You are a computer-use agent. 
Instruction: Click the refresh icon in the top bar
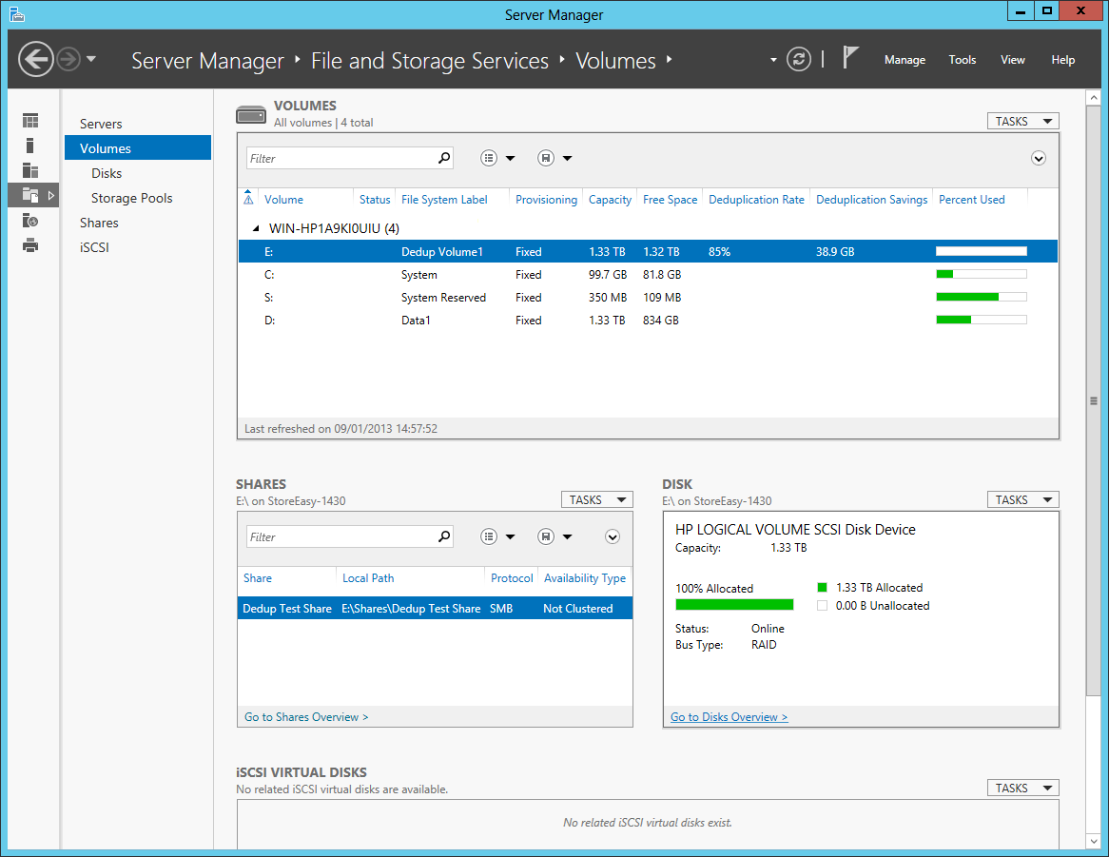click(x=799, y=59)
